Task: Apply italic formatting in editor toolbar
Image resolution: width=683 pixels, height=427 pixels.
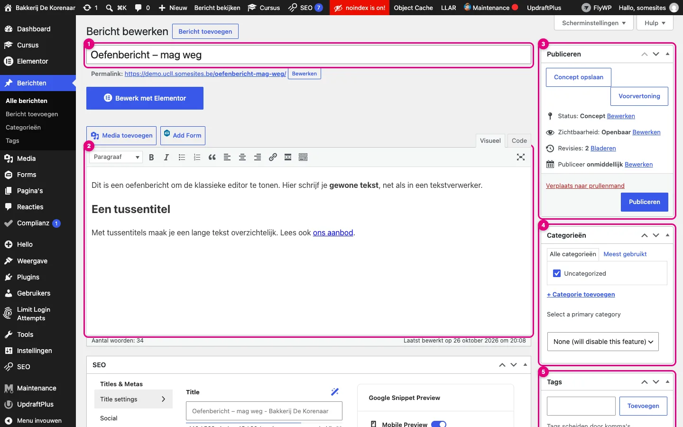Action: (166, 157)
